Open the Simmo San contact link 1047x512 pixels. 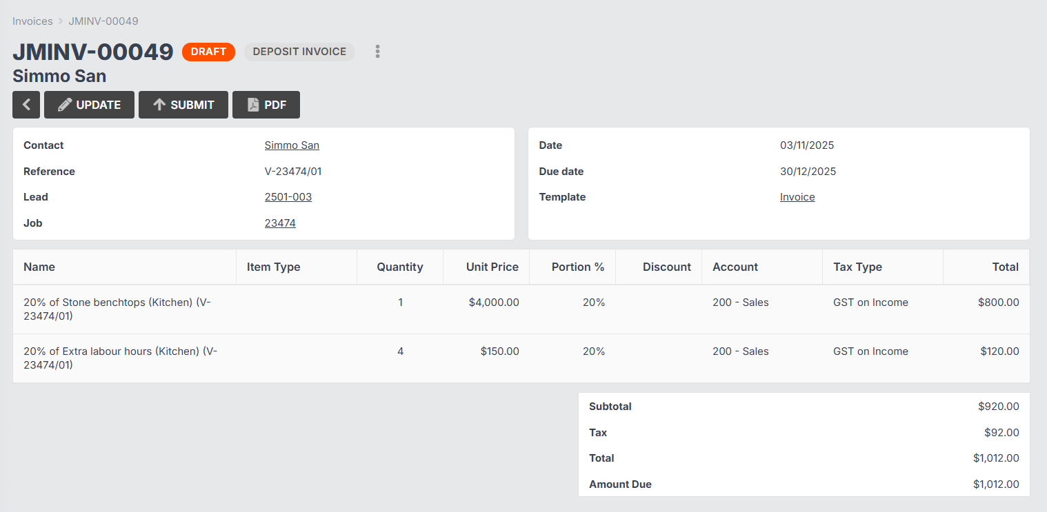click(292, 145)
